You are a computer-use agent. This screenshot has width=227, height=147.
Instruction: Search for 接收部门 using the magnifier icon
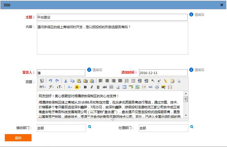89,127
